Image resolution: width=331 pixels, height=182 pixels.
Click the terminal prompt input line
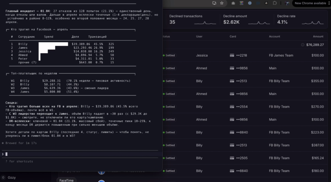click(80, 154)
